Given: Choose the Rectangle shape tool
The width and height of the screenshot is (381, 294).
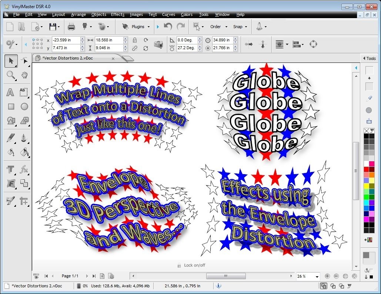Looking at the screenshot, I should click(11, 107).
